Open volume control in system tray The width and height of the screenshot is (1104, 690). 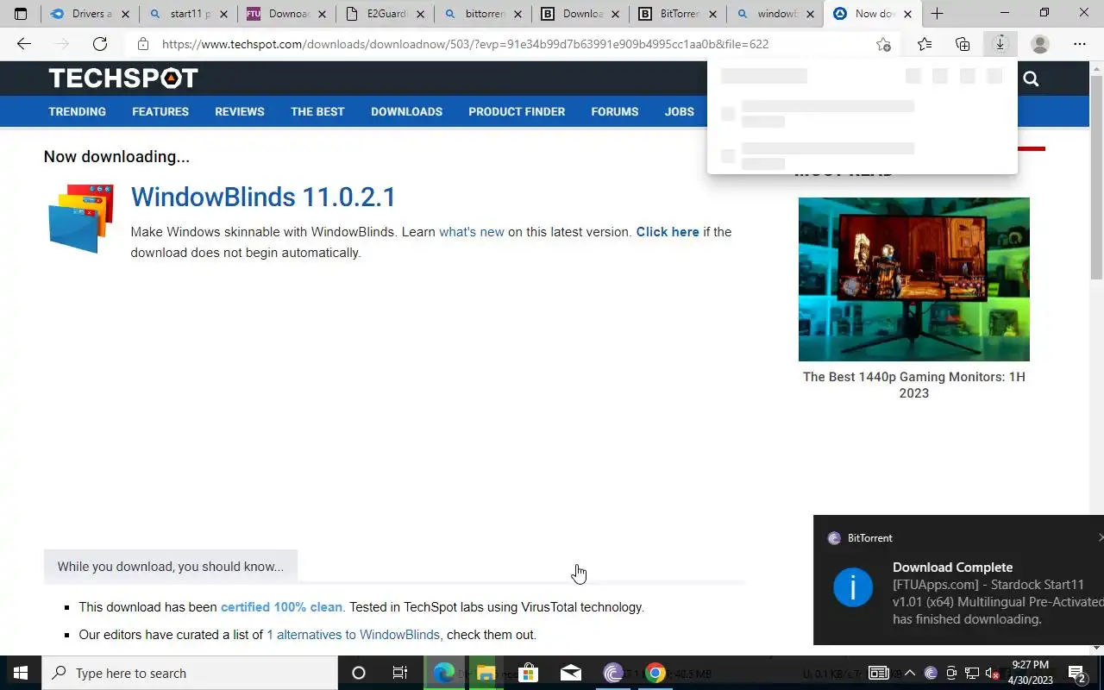coord(992,673)
